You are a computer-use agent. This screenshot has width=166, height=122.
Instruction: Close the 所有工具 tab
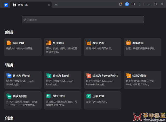coord(49,5)
